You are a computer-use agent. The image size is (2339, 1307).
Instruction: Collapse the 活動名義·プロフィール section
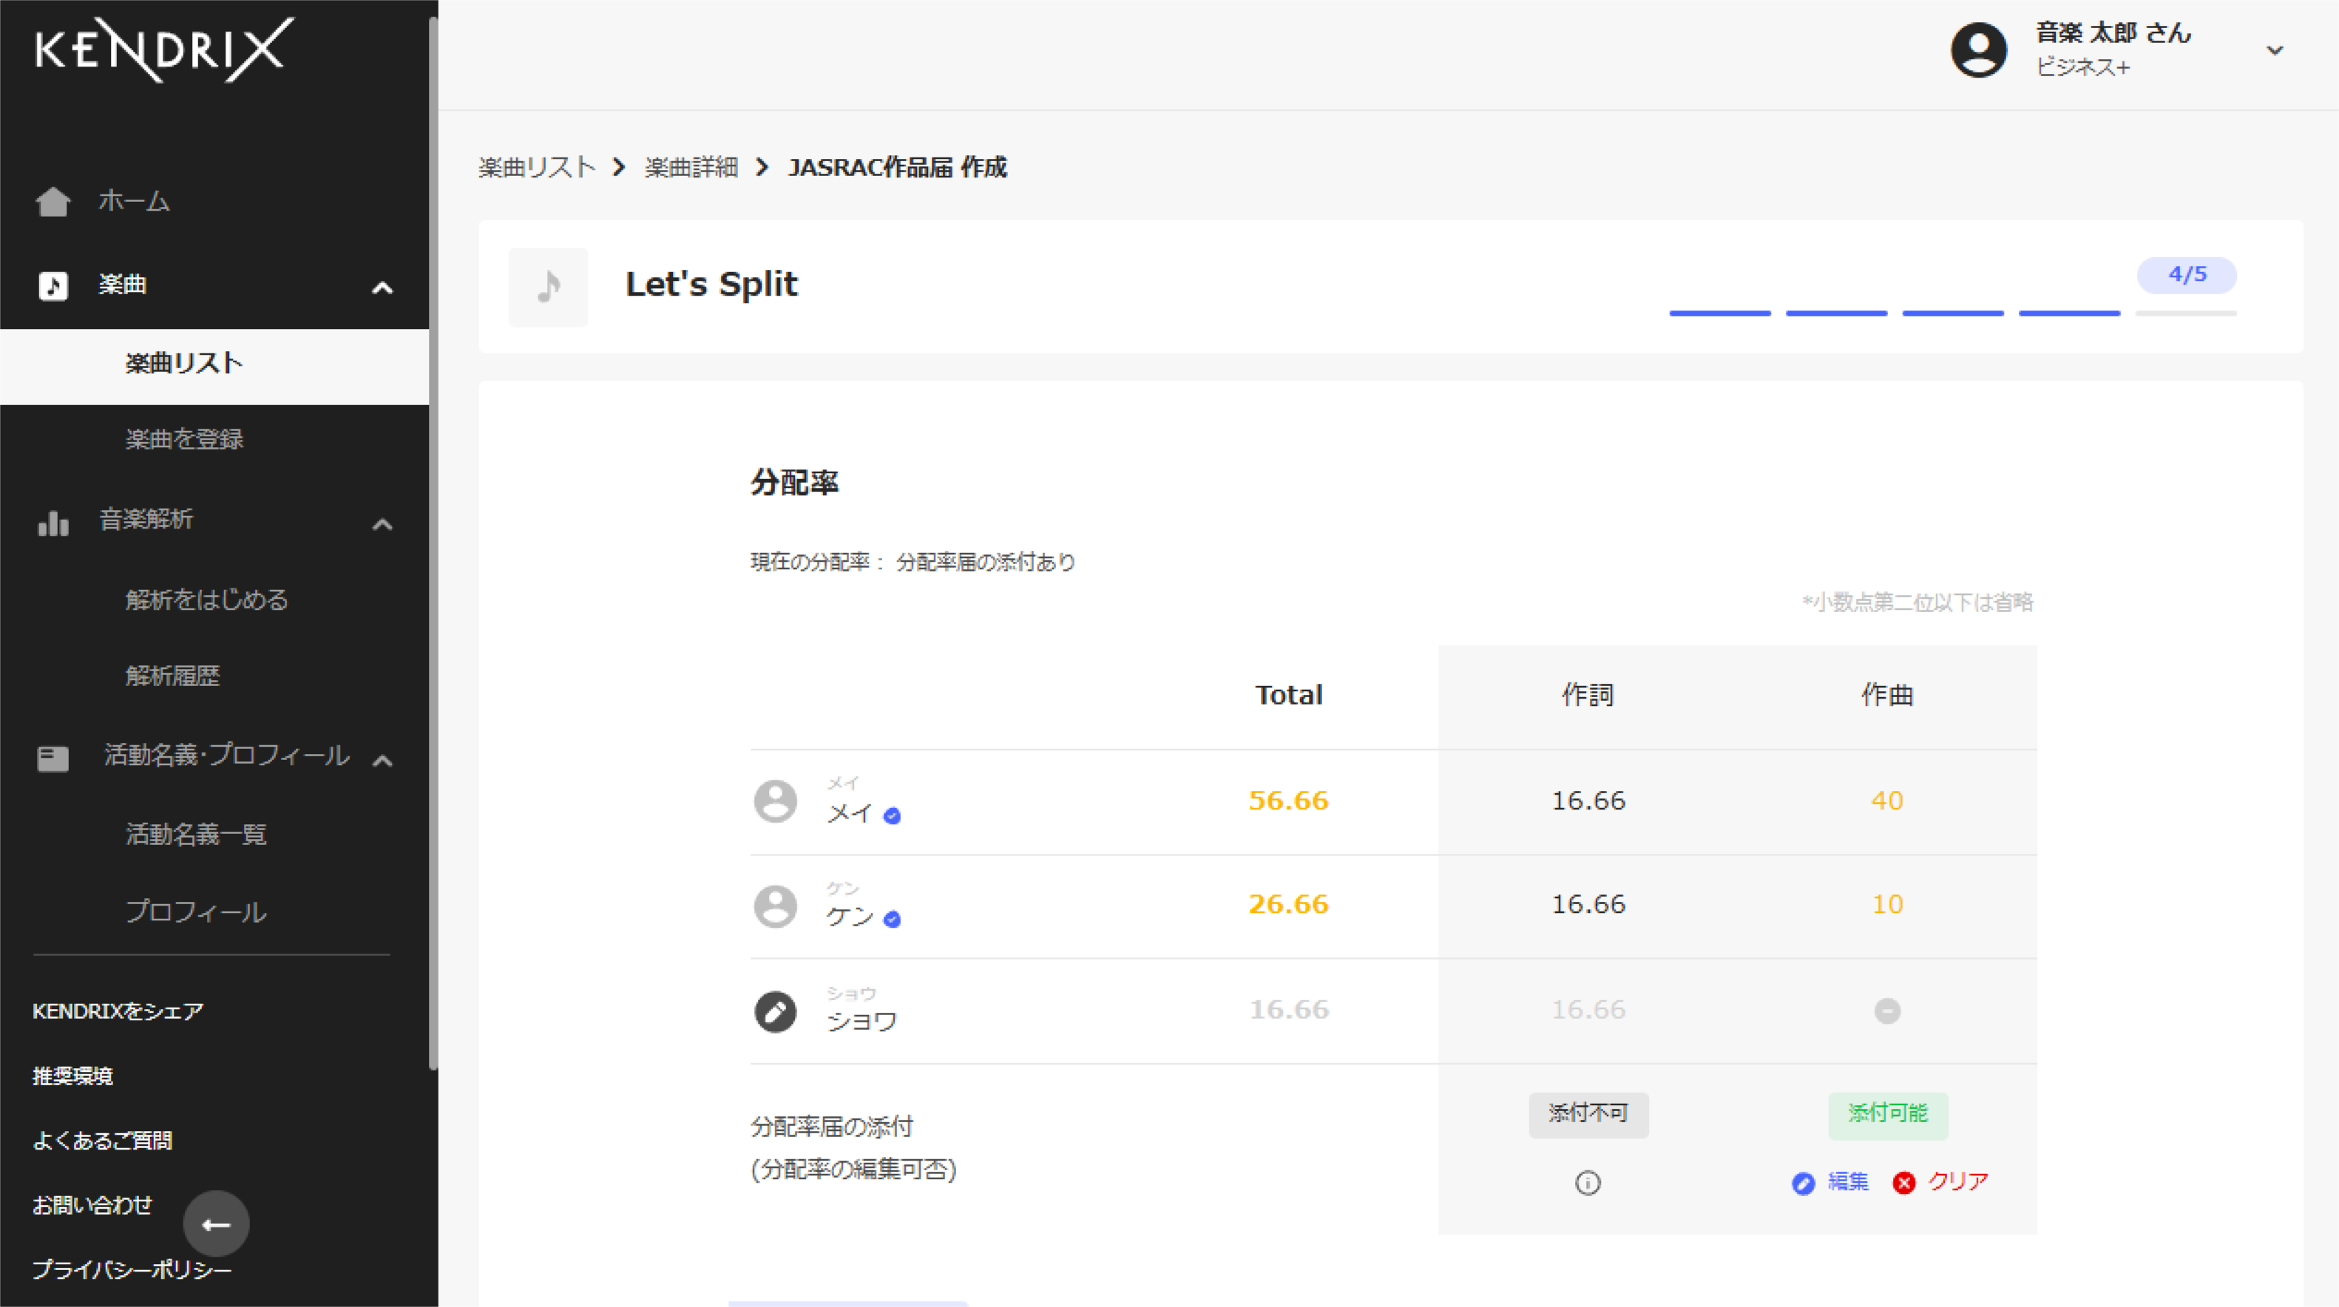click(382, 761)
